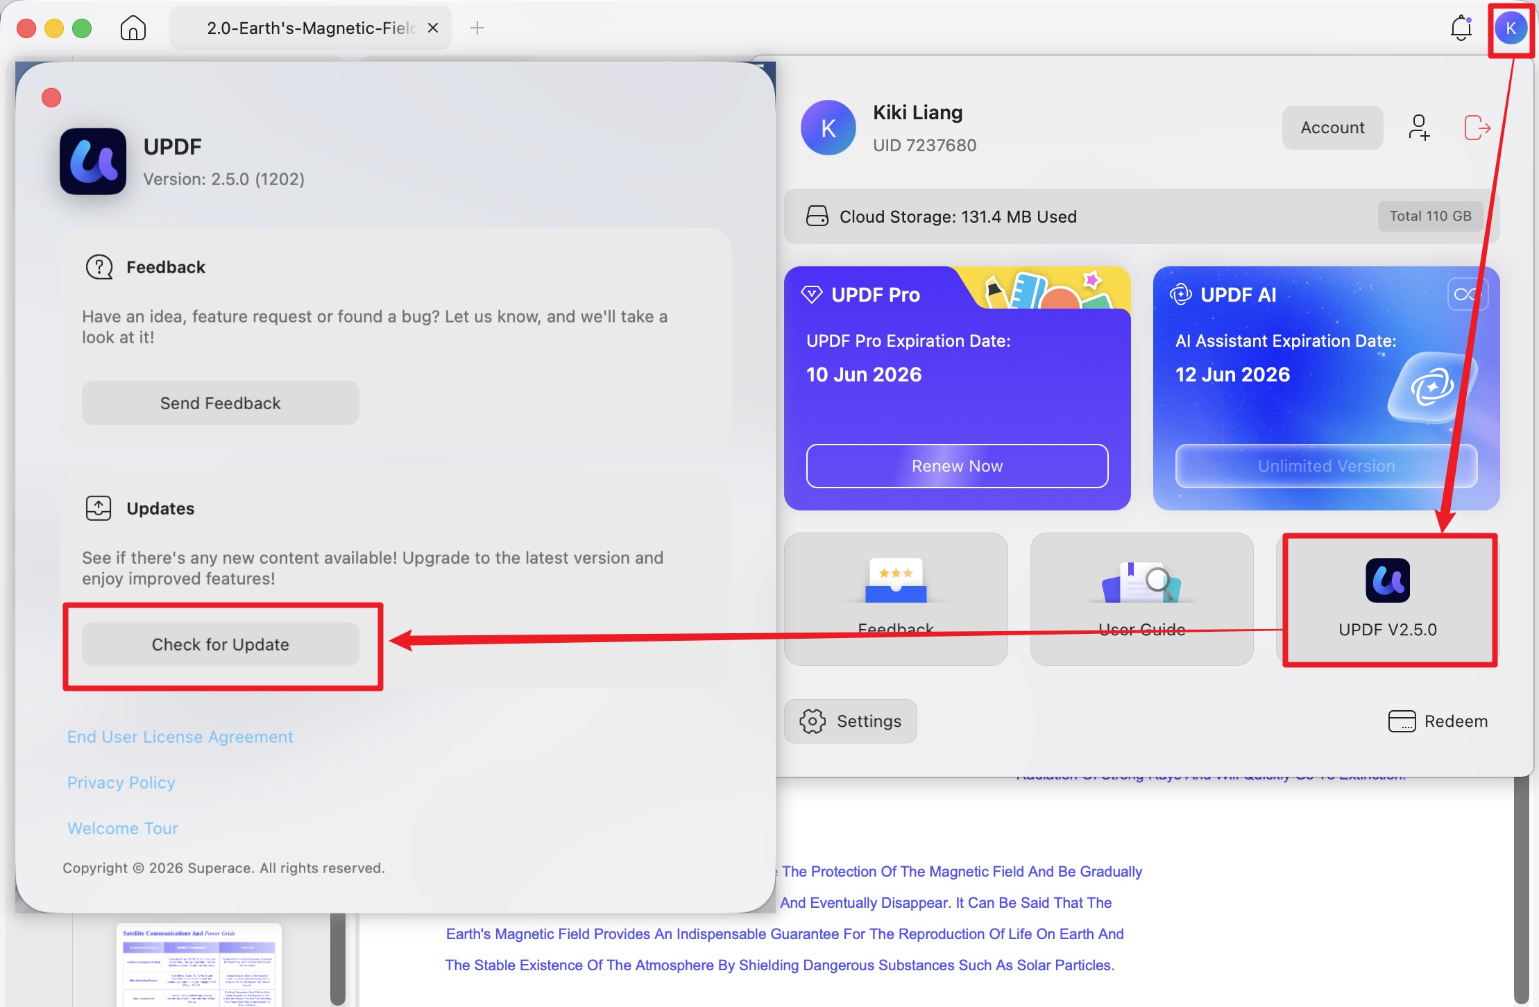Image resolution: width=1539 pixels, height=1007 pixels.
Task: Click the Feedback question-bubble icon
Action: coord(99,267)
